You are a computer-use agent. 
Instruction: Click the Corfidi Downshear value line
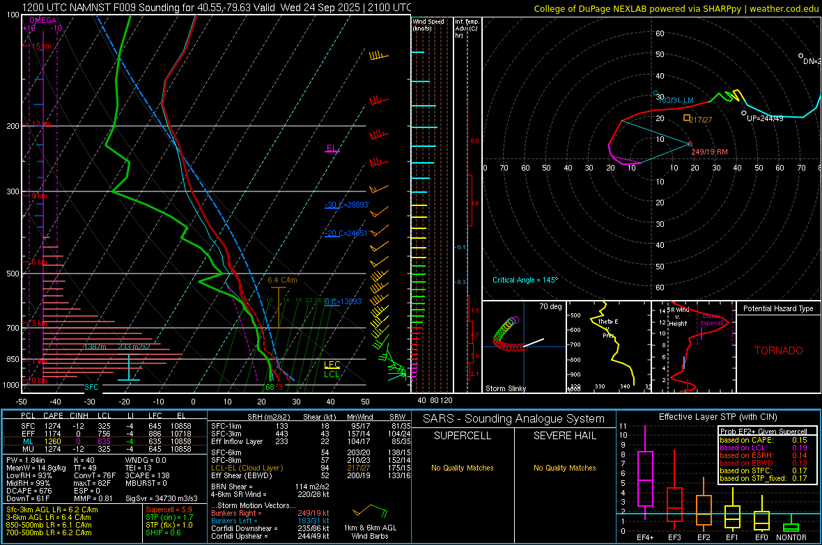click(270, 528)
